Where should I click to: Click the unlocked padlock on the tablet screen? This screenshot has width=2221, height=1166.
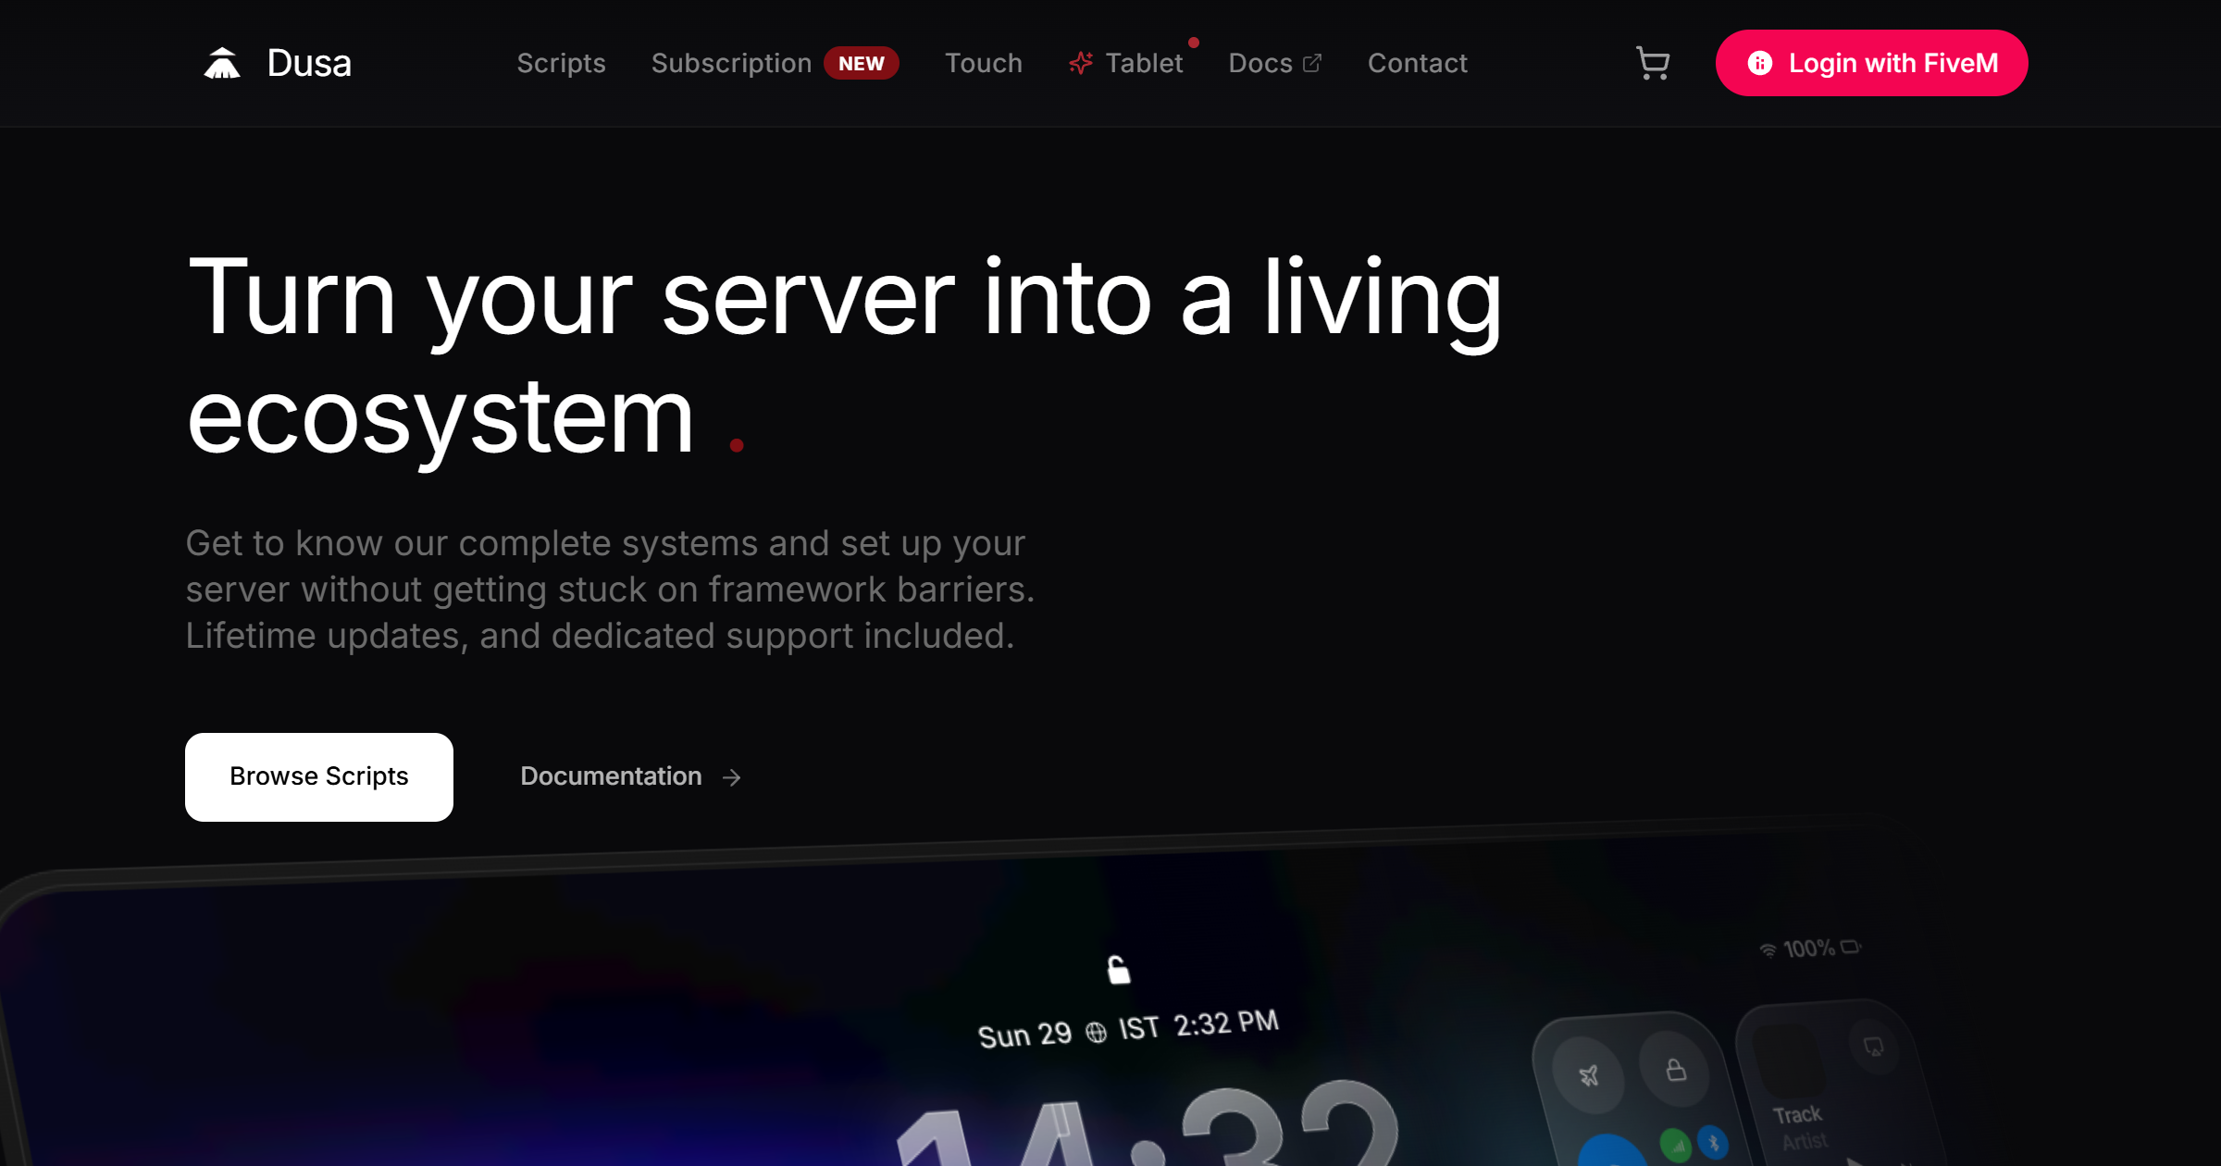tap(1119, 970)
